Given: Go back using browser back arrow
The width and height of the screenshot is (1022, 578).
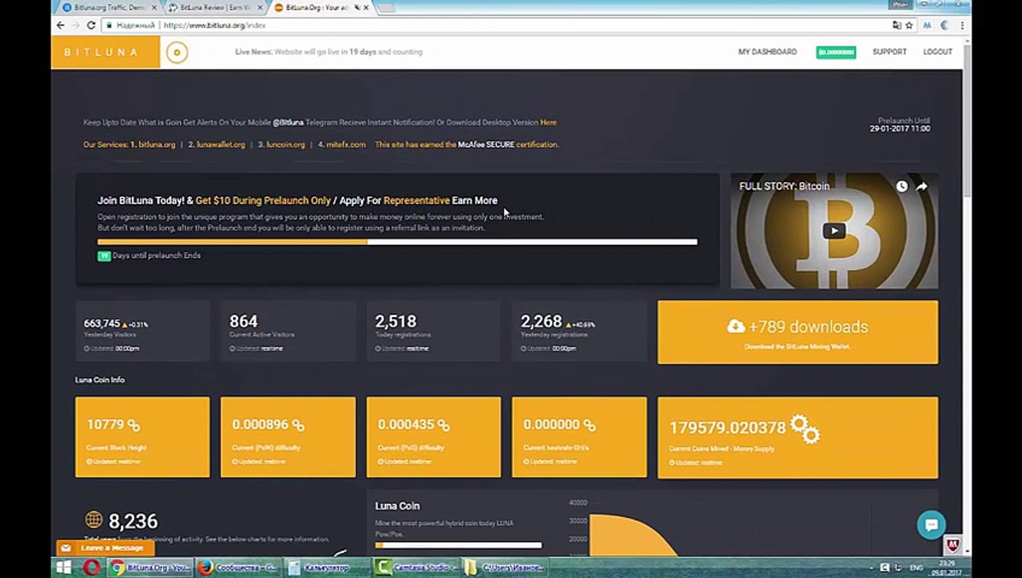Looking at the screenshot, I should [x=60, y=25].
